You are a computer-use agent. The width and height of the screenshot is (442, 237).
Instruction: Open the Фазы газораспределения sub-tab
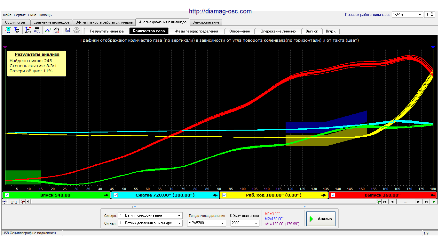click(196, 31)
